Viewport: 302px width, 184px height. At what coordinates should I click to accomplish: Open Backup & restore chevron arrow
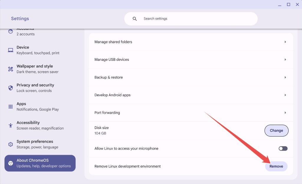point(285,77)
